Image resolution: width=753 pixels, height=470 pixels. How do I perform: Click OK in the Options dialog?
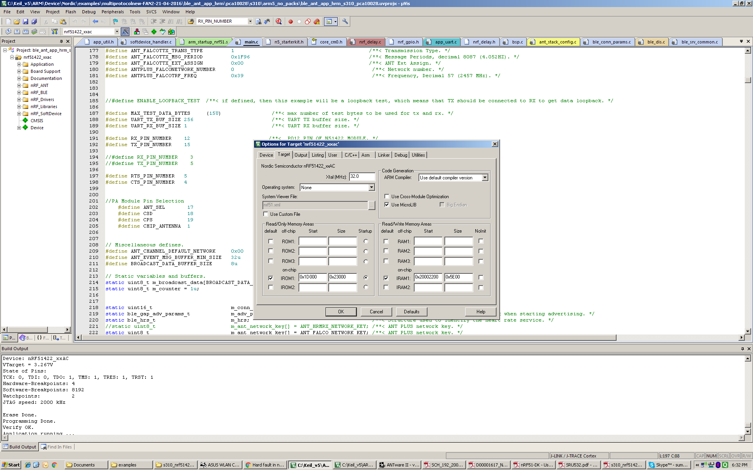click(x=341, y=312)
